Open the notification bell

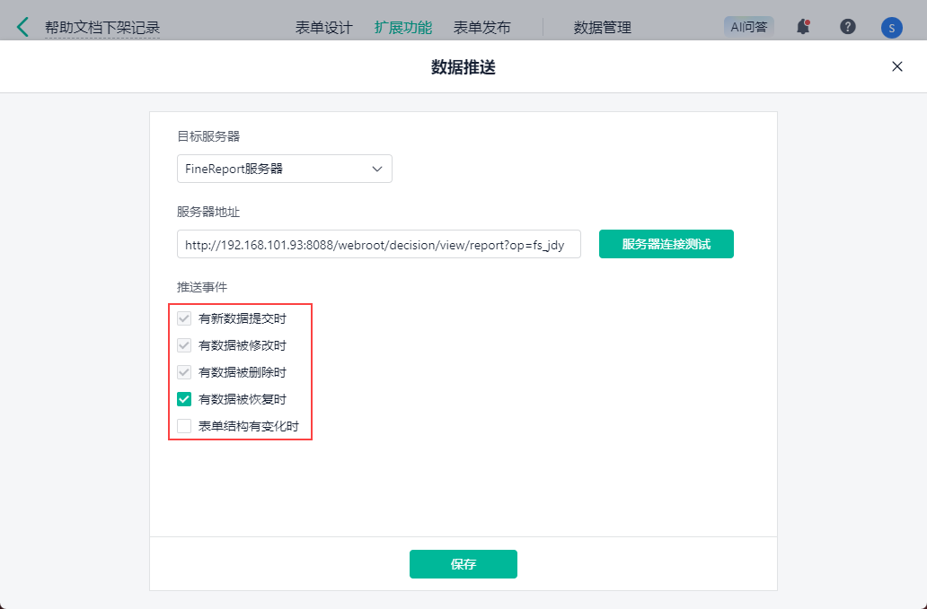pyautogui.click(x=803, y=27)
